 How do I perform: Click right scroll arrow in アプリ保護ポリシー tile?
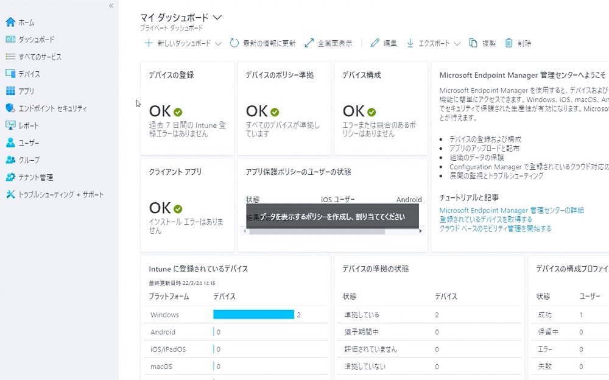[421, 231]
